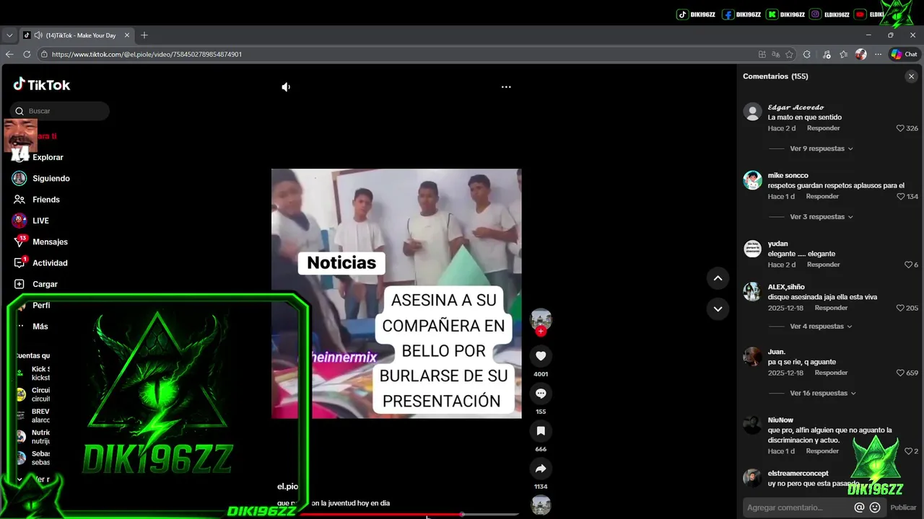924x519 pixels.
Task: Reply to Juan.'s comment
Action: [831, 373]
